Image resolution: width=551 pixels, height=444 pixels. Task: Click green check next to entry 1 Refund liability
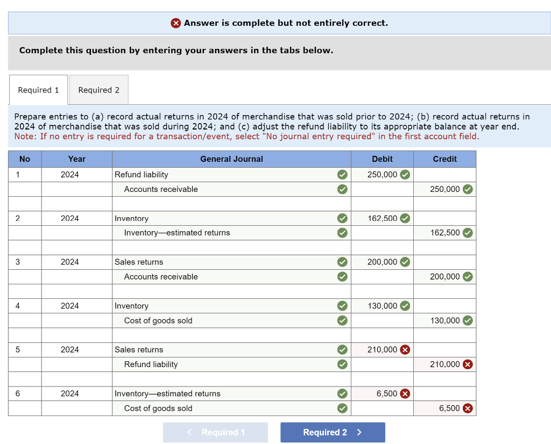[x=342, y=175]
